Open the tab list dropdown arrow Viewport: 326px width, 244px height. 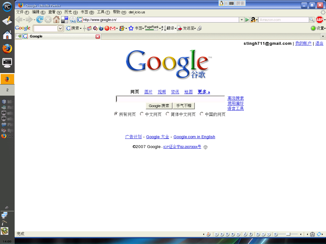click(323, 36)
